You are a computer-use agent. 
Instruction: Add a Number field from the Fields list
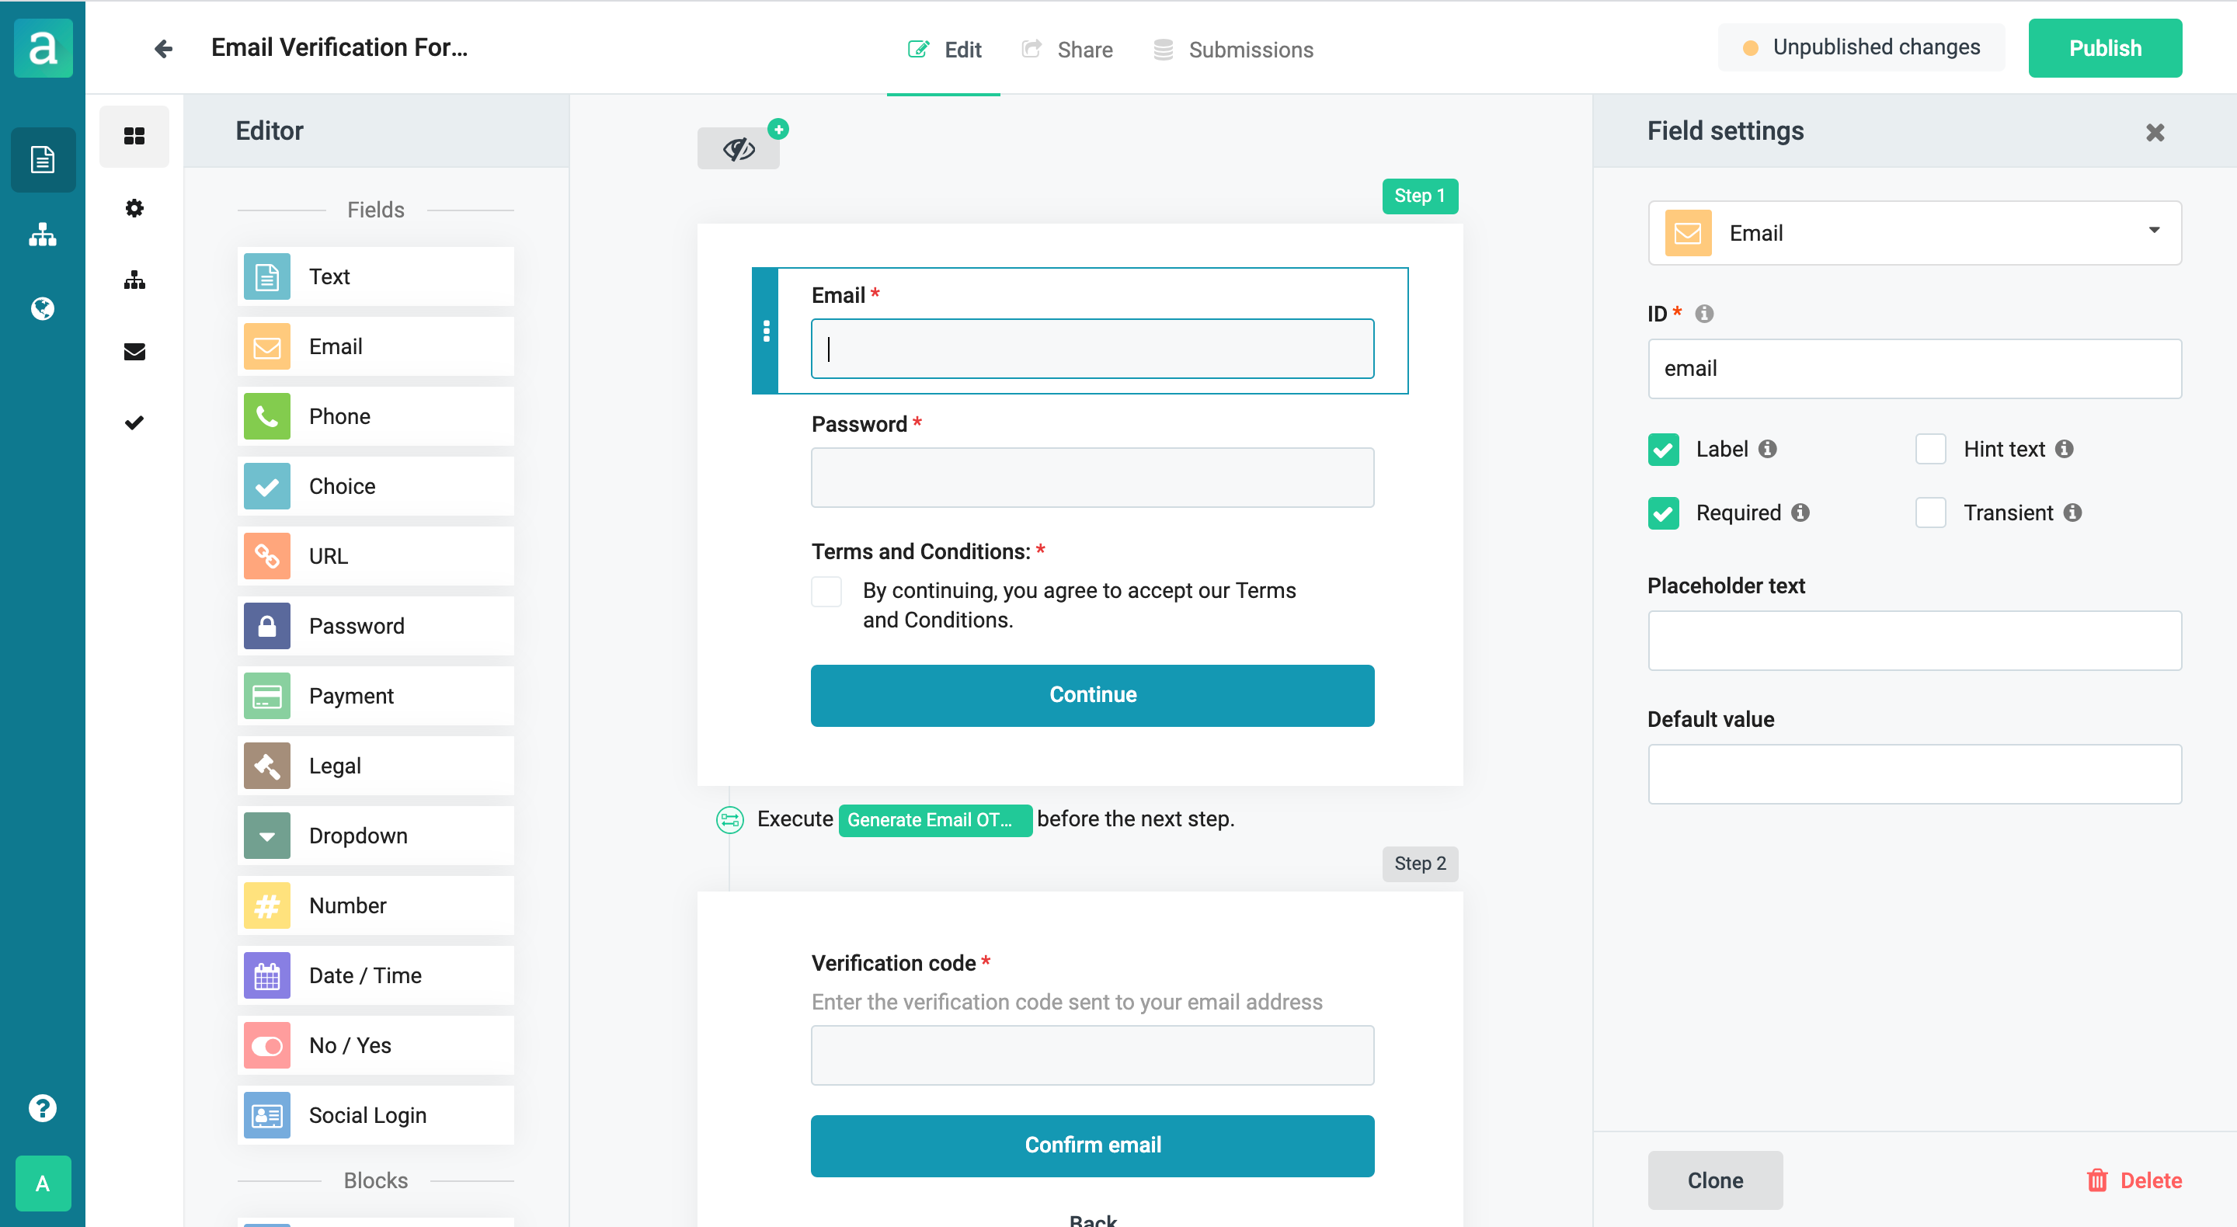pyautogui.click(x=376, y=905)
